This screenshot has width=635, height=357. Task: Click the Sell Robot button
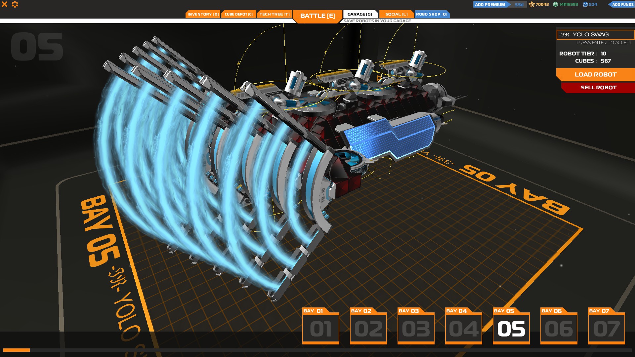(598, 88)
